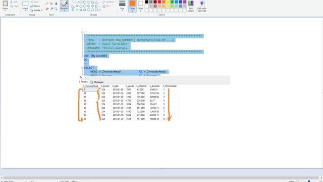Expand the Select options arrow
The width and height of the screenshot is (323, 182).
click(25, 10)
